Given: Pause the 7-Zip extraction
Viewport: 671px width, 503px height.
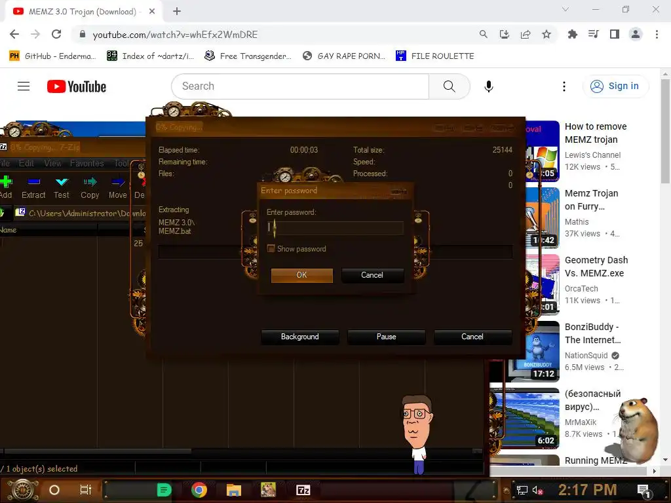Looking at the screenshot, I should (x=386, y=337).
